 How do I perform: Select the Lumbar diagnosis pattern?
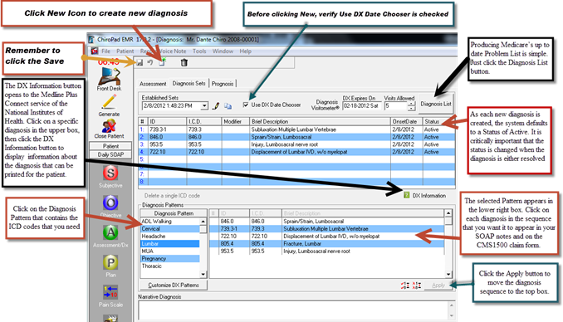(170, 244)
